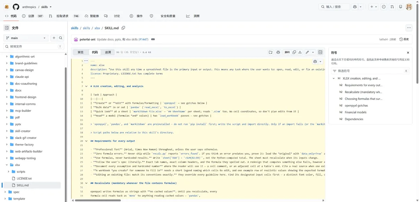Open the 操作 actions tab
The image size is (419, 202).
[x=136, y=16]
